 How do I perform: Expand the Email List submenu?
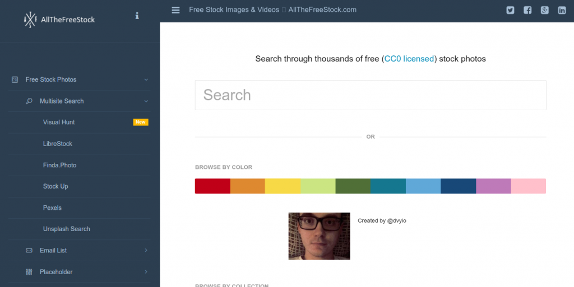pyautogui.click(x=146, y=251)
